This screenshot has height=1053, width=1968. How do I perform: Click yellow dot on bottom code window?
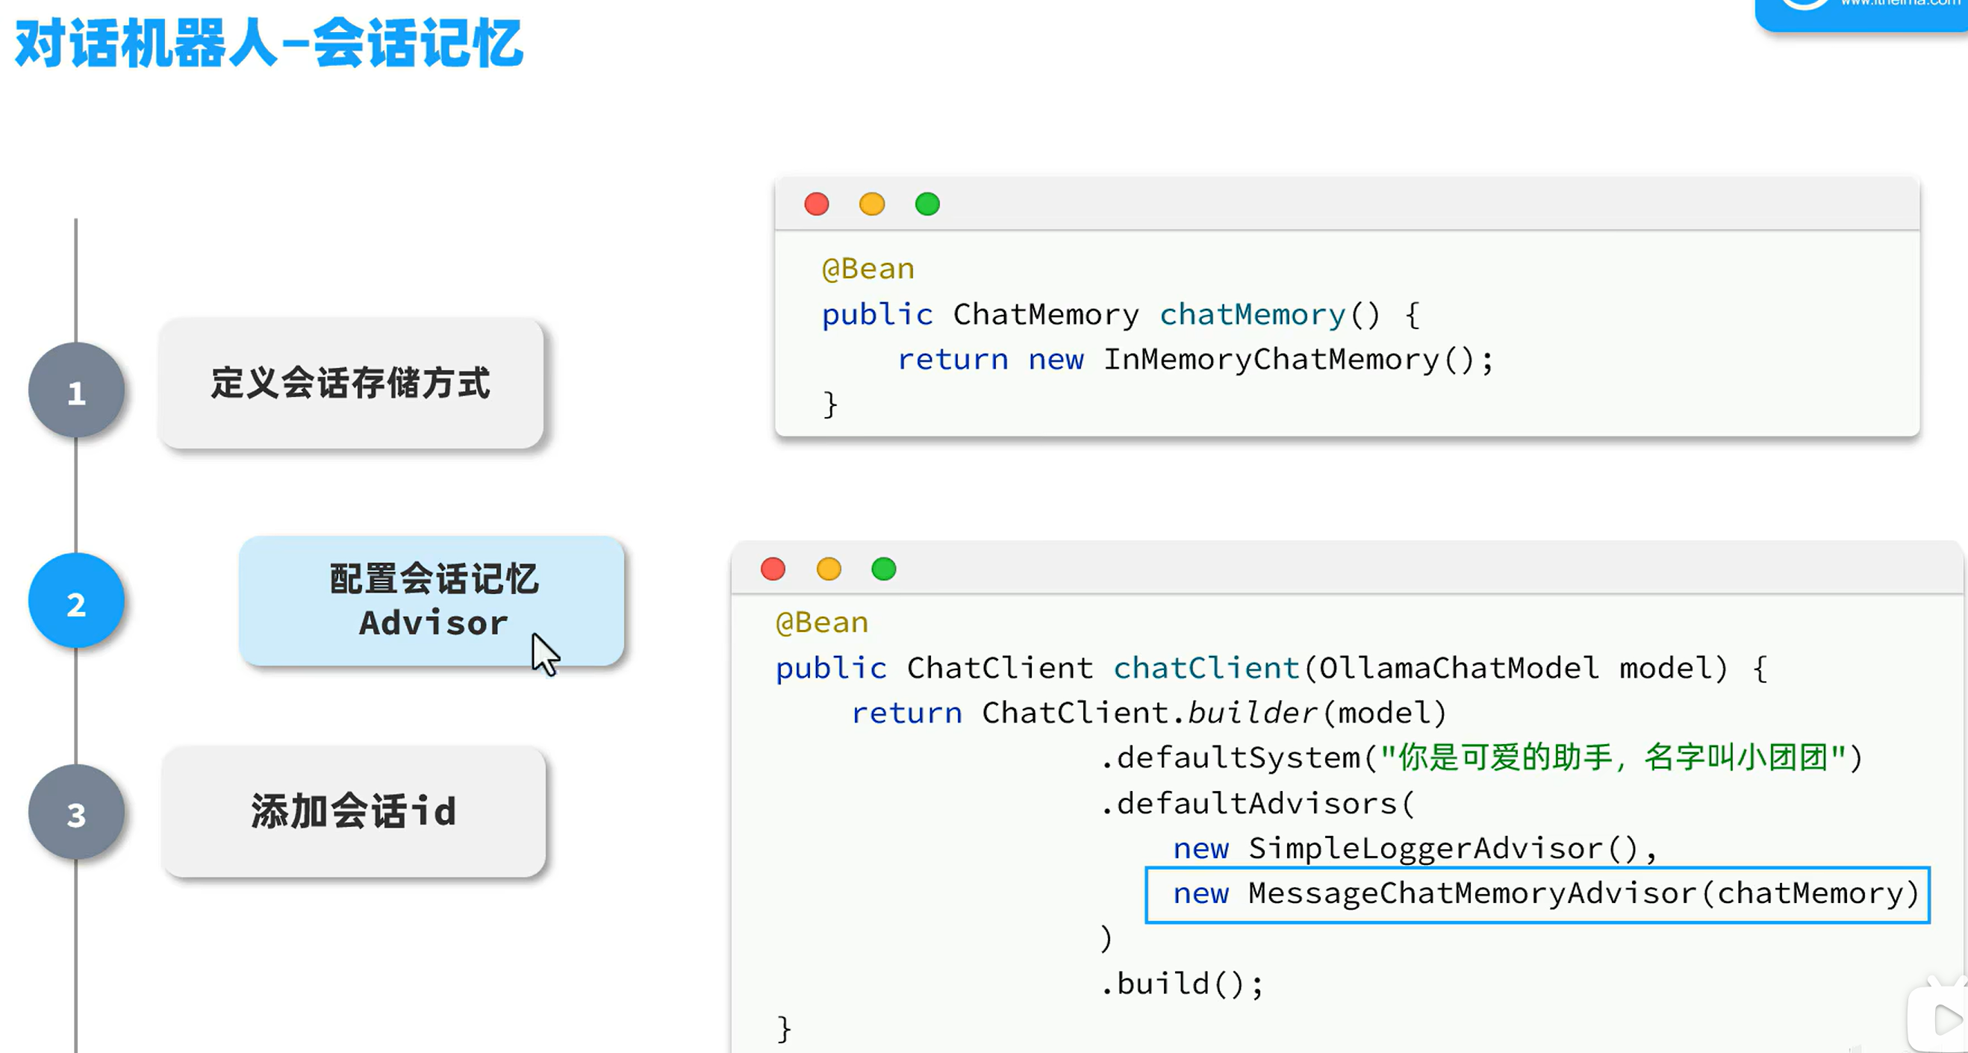829,569
